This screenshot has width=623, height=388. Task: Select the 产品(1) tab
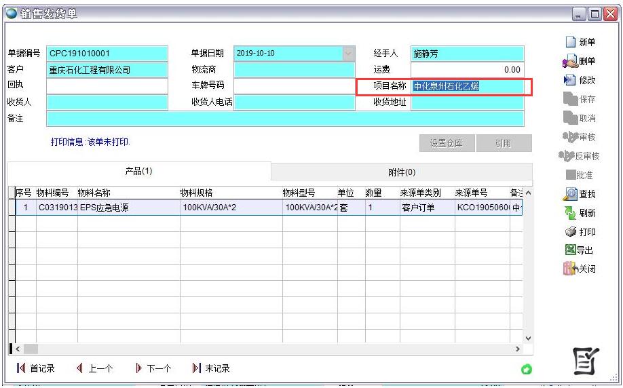pyautogui.click(x=138, y=171)
